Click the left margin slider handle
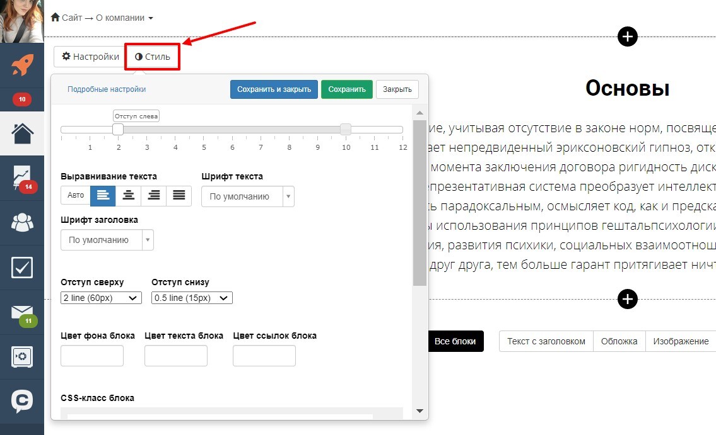This screenshot has width=716, height=435. pyautogui.click(x=118, y=129)
